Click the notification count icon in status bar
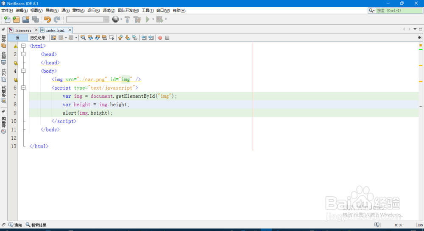 coord(377,225)
